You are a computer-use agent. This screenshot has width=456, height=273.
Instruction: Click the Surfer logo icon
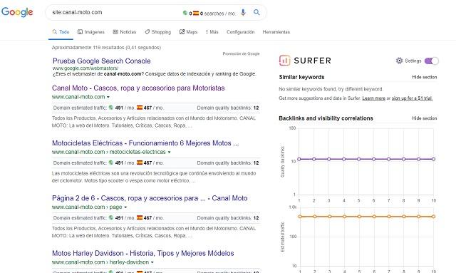(x=284, y=61)
